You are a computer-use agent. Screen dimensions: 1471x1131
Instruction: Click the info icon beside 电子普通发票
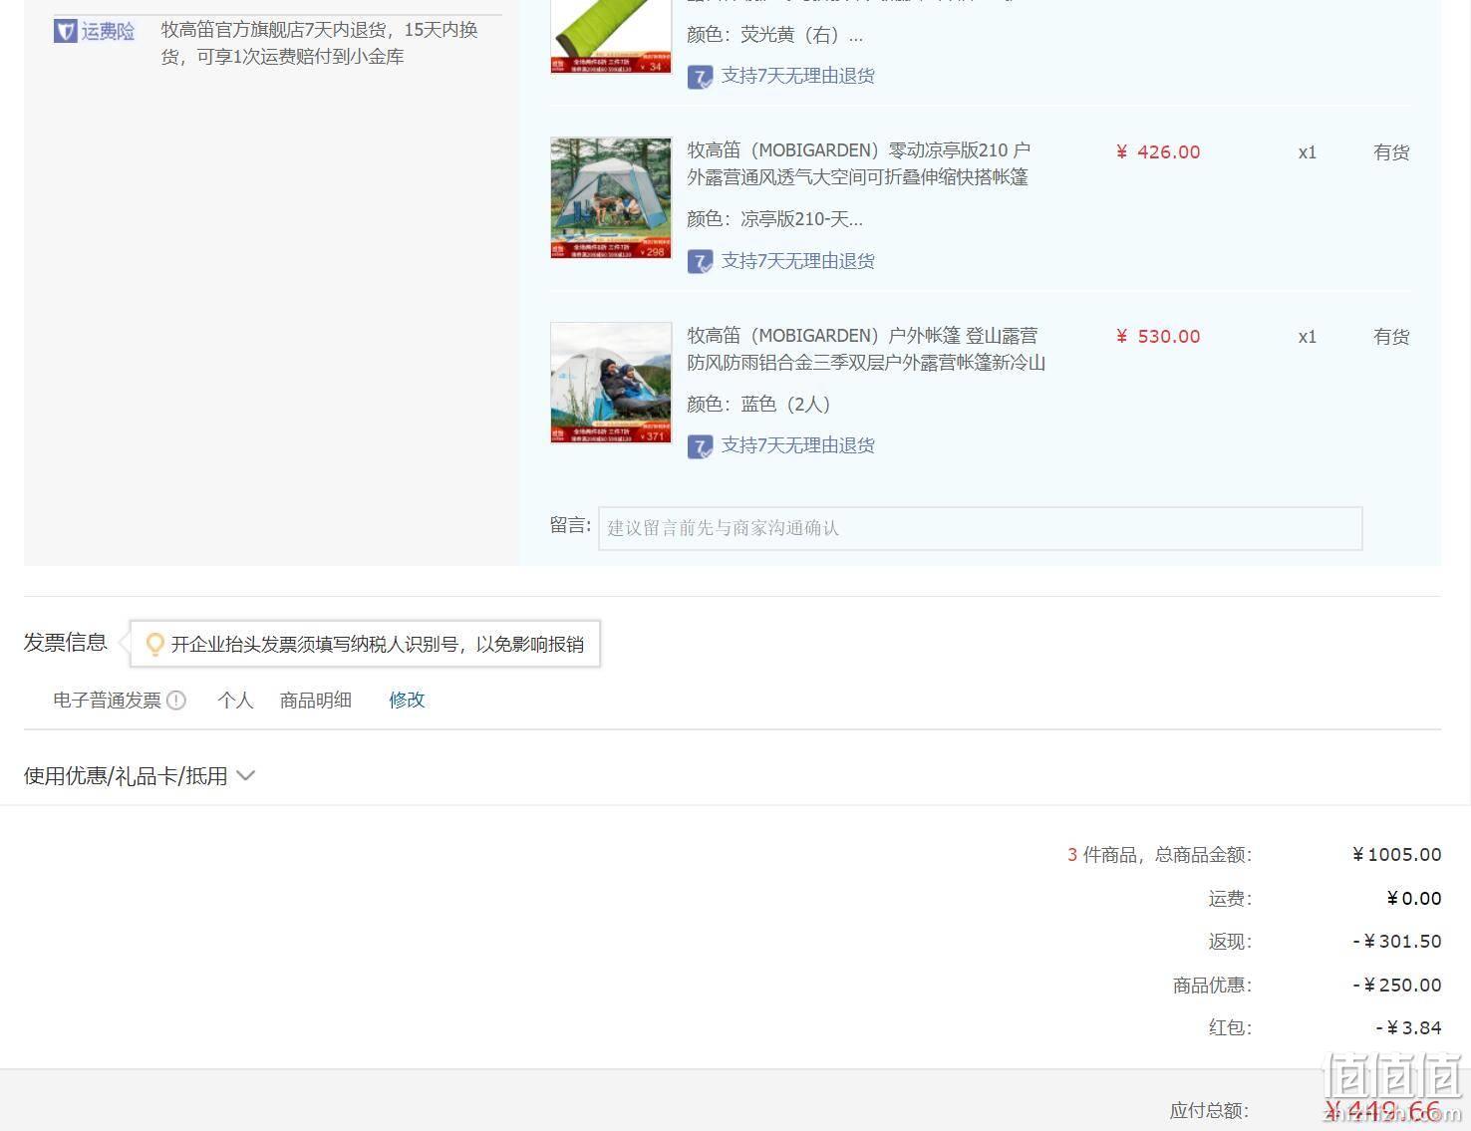(176, 701)
